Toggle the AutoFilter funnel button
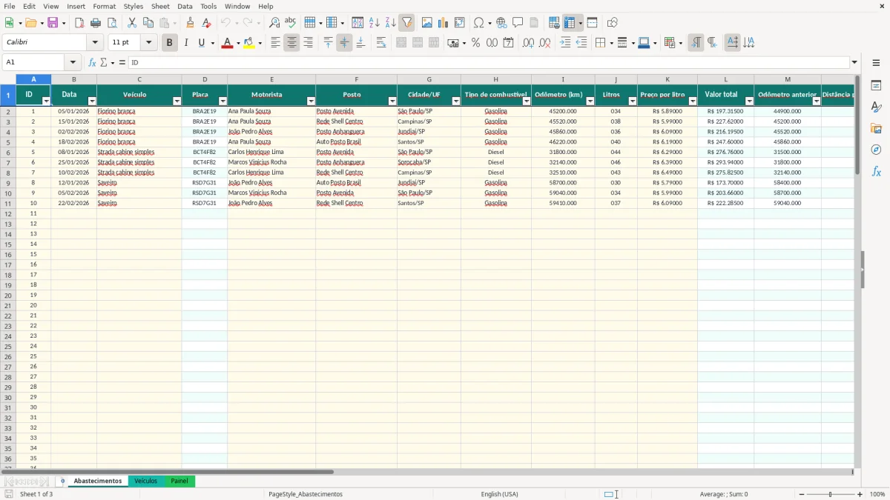Screen dimensions: 890x500 point(406,23)
